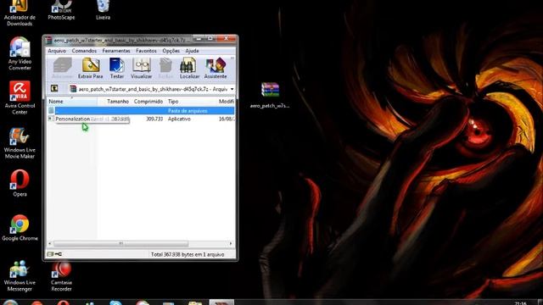Expand the archive path dropdown arrow
543x305 pixels.
[x=232, y=89]
